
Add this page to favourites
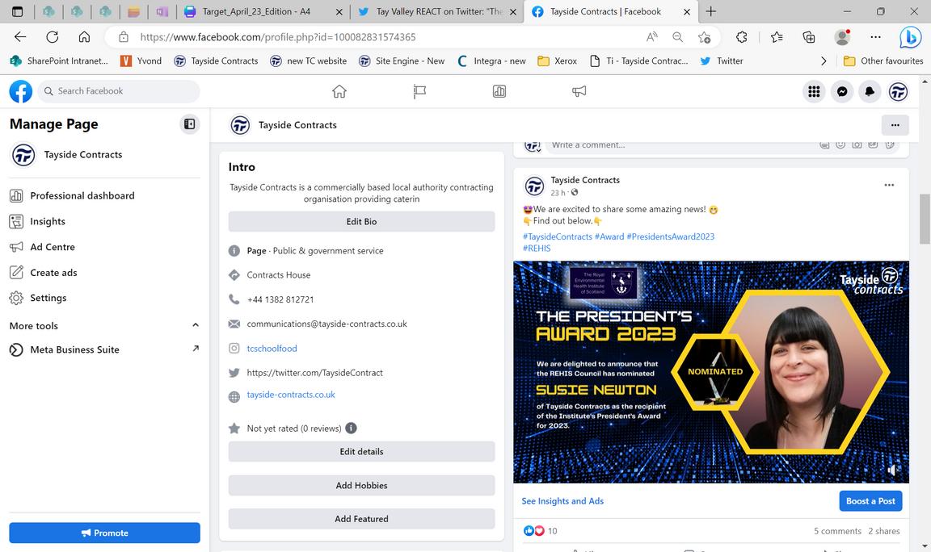click(704, 37)
